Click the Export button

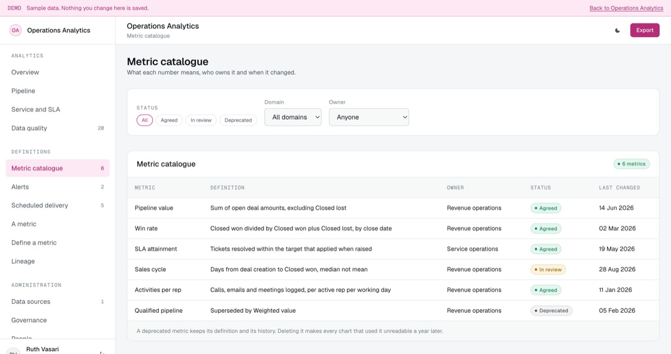[645, 31]
